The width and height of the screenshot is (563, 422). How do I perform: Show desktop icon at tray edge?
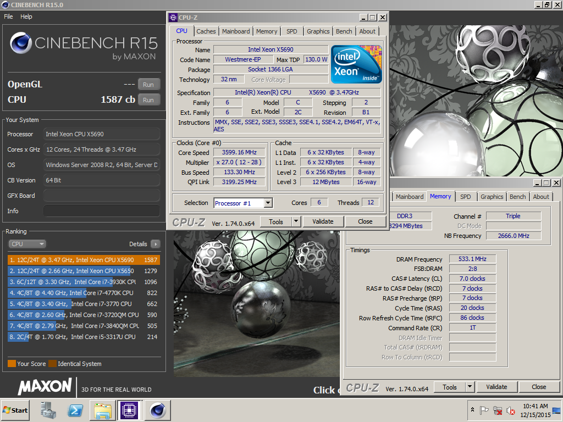tap(556, 410)
